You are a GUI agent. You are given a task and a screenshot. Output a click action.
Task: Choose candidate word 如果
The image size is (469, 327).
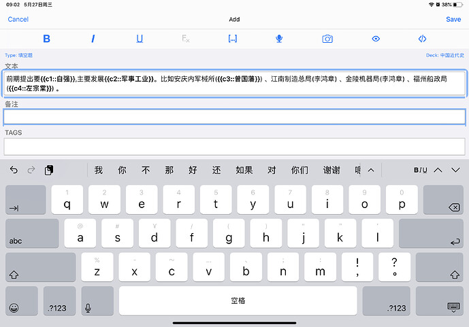pyautogui.click(x=244, y=170)
